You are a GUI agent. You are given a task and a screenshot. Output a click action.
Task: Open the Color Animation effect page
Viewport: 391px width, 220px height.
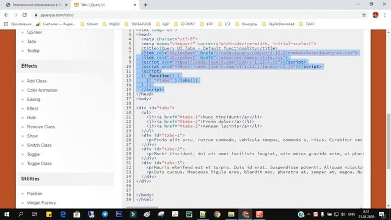42,90
